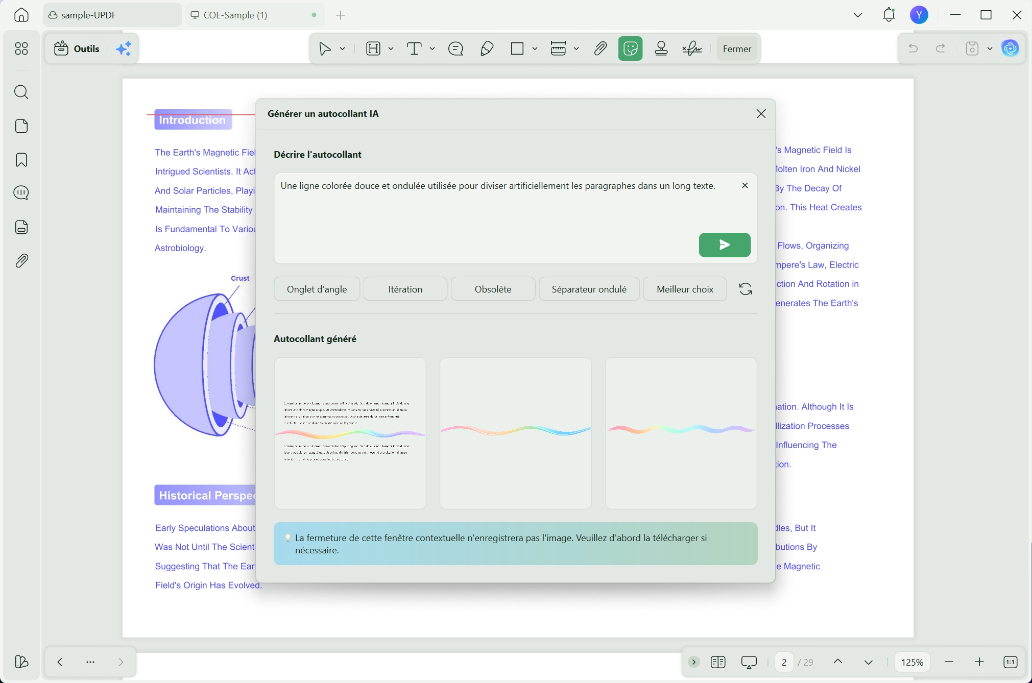
Task: Click the page number input field
Action: [x=784, y=662]
